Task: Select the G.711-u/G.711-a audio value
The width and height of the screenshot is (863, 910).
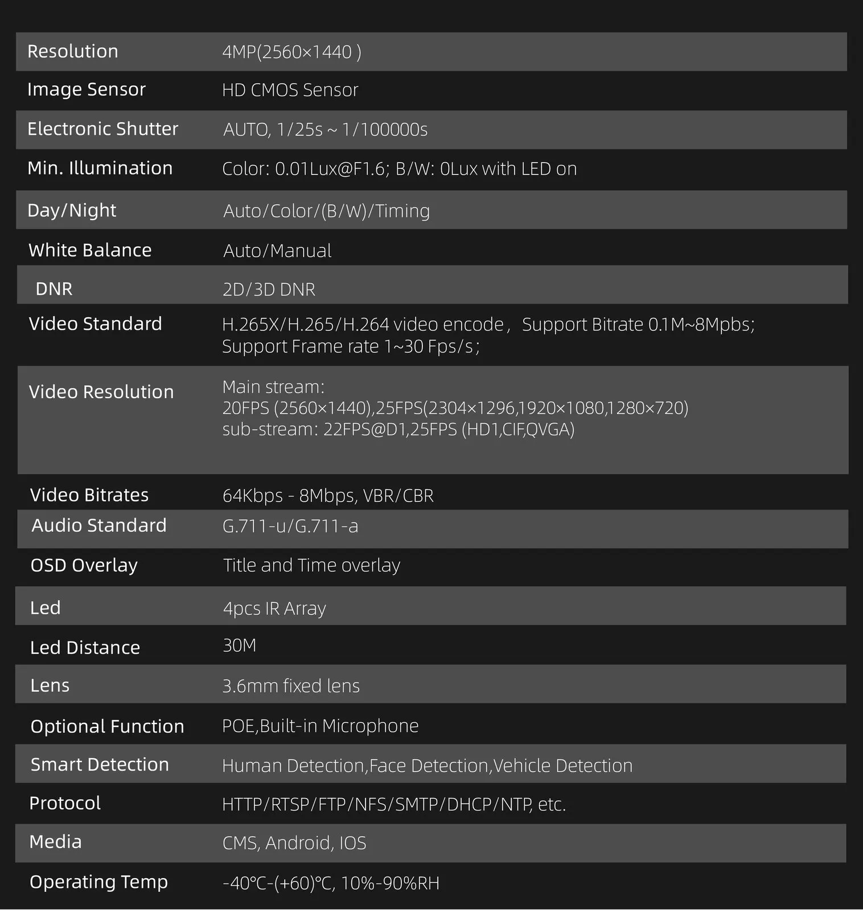Action: click(290, 526)
